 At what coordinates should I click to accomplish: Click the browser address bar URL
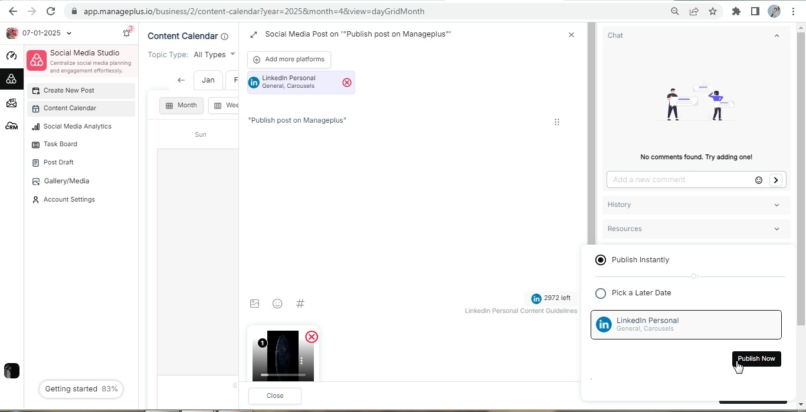[x=254, y=11]
